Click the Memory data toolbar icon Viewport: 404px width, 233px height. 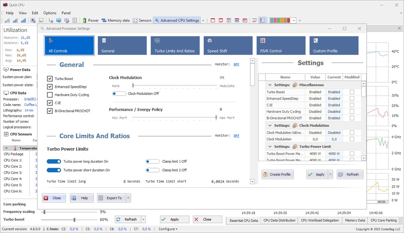pyautogui.click(x=115, y=20)
